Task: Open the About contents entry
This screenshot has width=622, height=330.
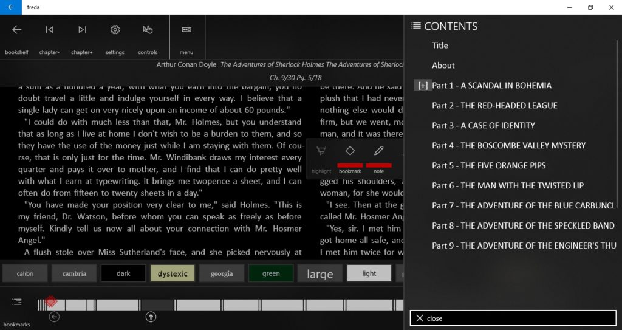Action: click(x=443, y=66)
